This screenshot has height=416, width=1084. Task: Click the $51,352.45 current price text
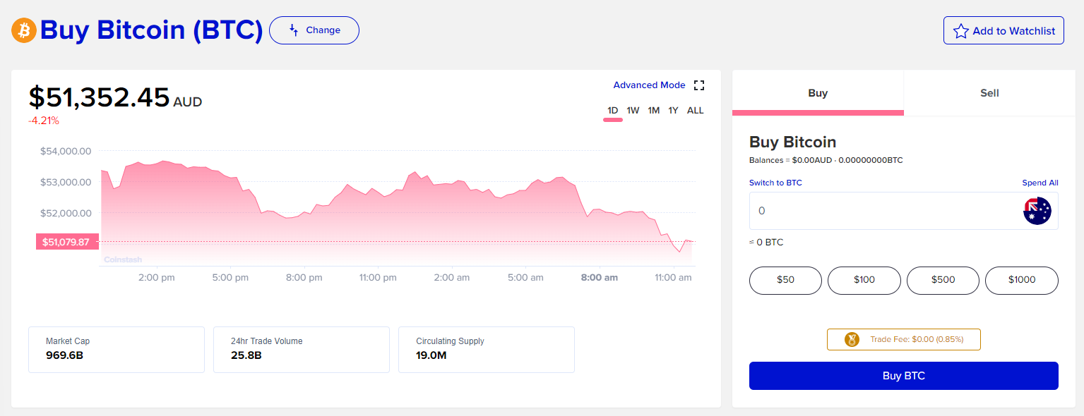coord(99,97)
